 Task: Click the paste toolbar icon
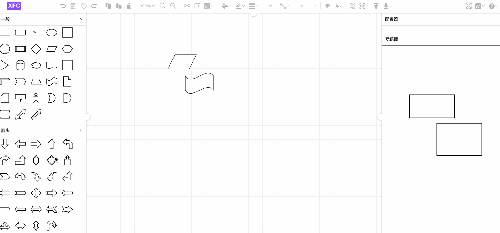coord(118,6)
